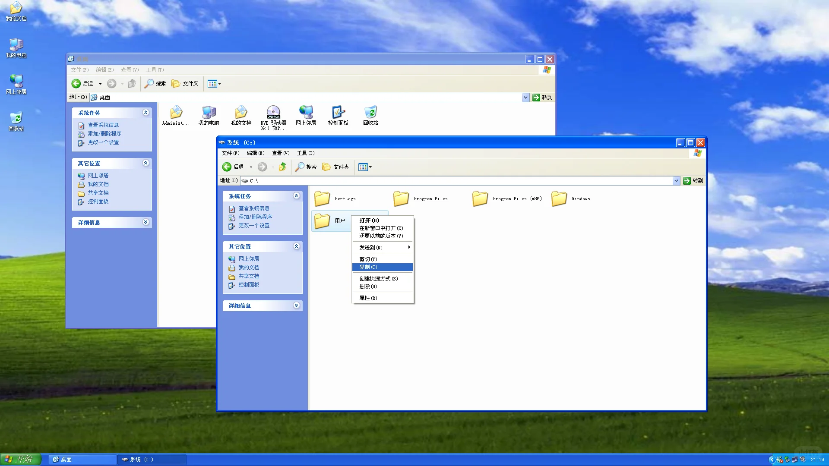Screen dimensions: 829x466
Task: Expand the C:\ address bar dropdown
Action: pos(676,181)
